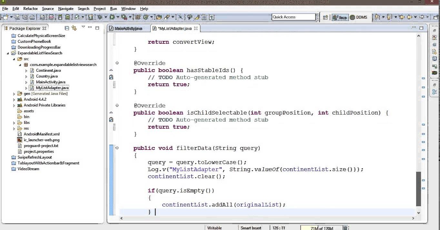Run garbage collector trash icon
Screen dimensions: 440x230
345,228
